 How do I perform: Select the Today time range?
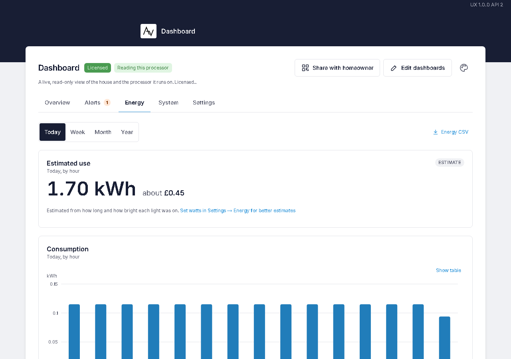52,132
